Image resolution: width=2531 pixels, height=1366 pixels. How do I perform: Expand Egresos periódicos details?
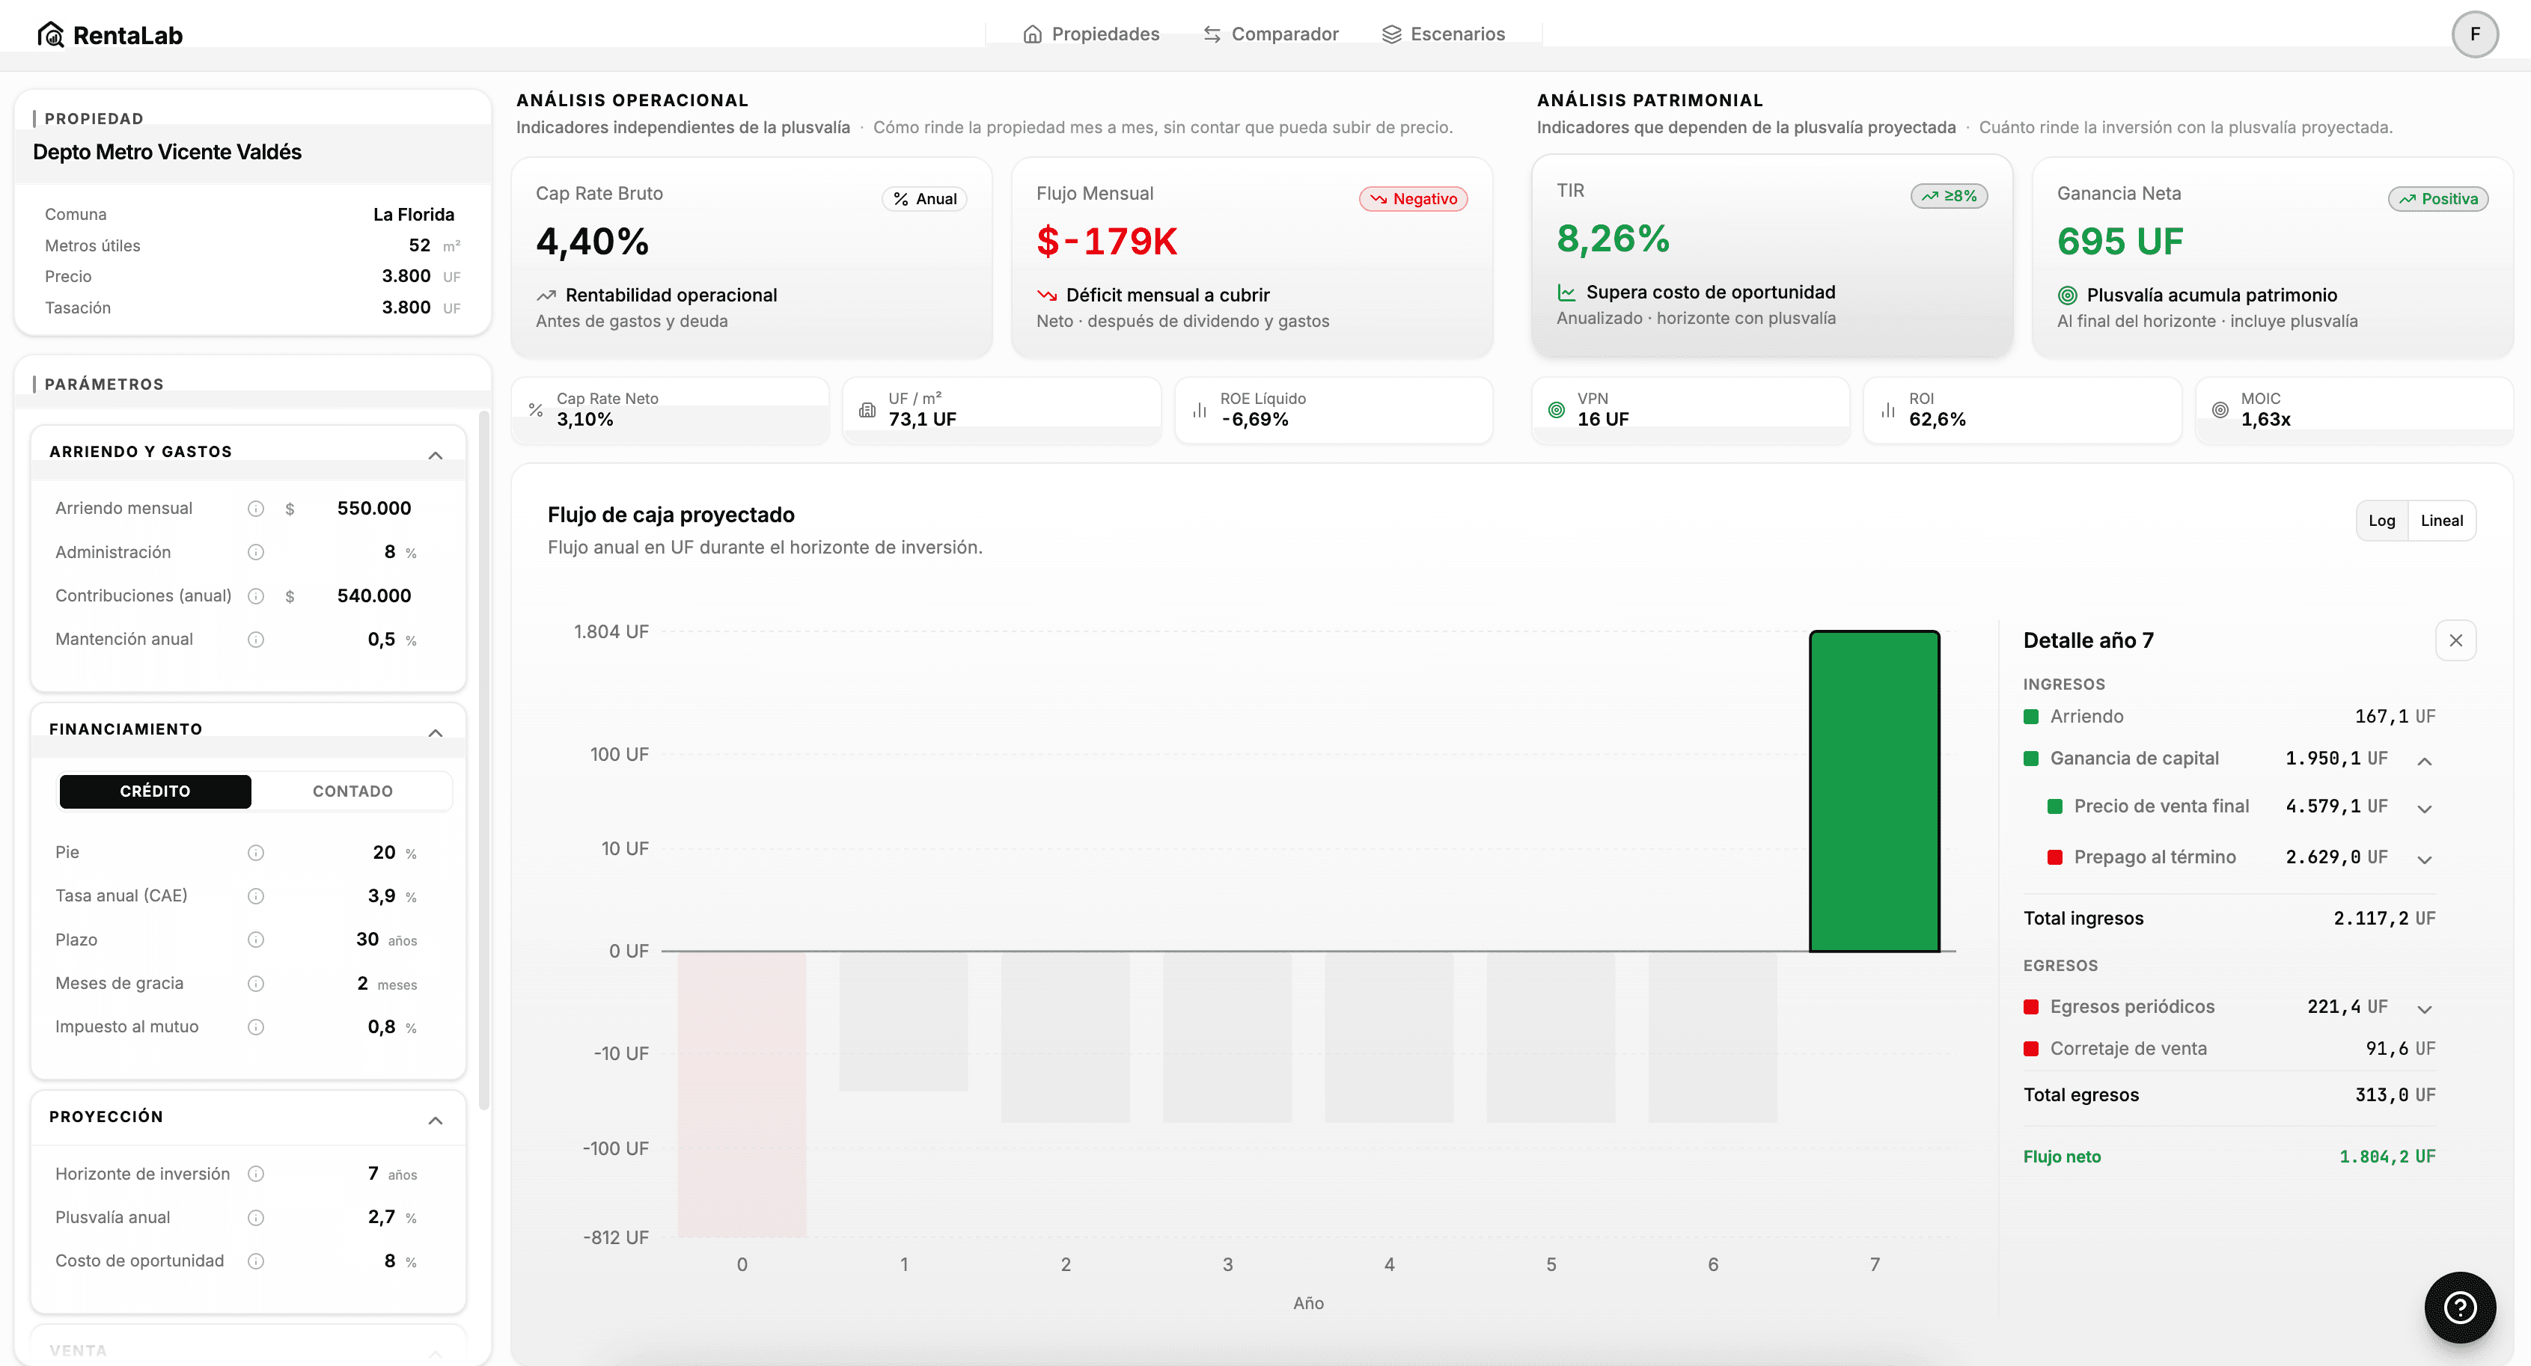click(x=2425, y=1009)
